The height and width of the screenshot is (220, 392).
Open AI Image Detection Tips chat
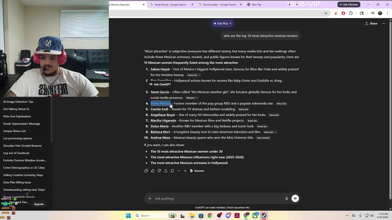point(18,102)
